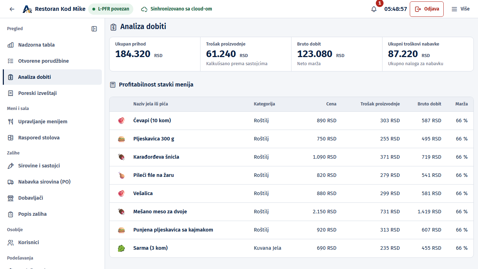Open Otvorene porudžbine in sidebar
This screenshot has width=478, height=269.
click(x=52, y=61)
